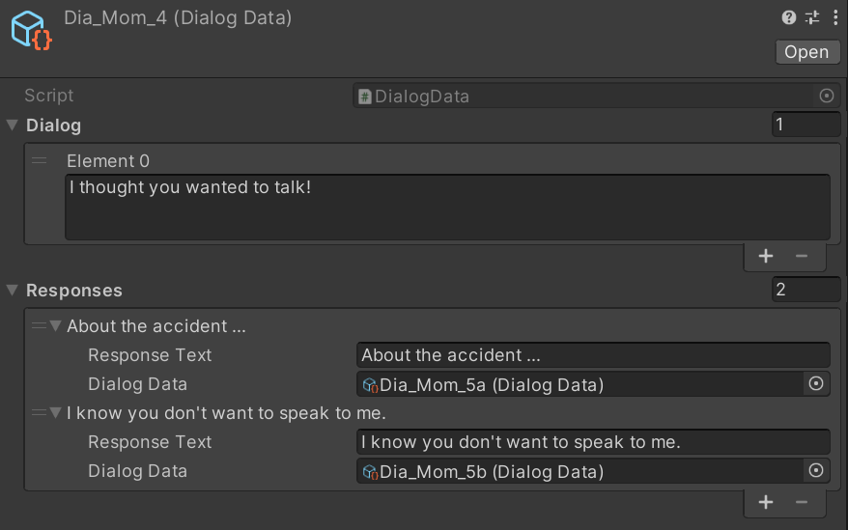Open the help reference icon

pos(788,17)
